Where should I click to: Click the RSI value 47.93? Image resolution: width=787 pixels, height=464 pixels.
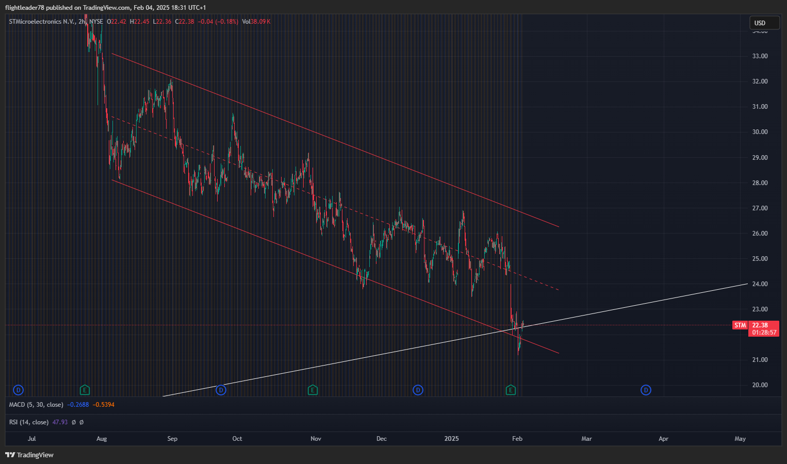click(60, 422)
